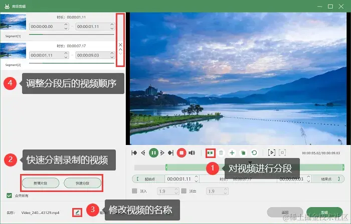The image size is (351, 224).
Task: Toggle the 淡入 fade-in checkbox
Action: 134,191
